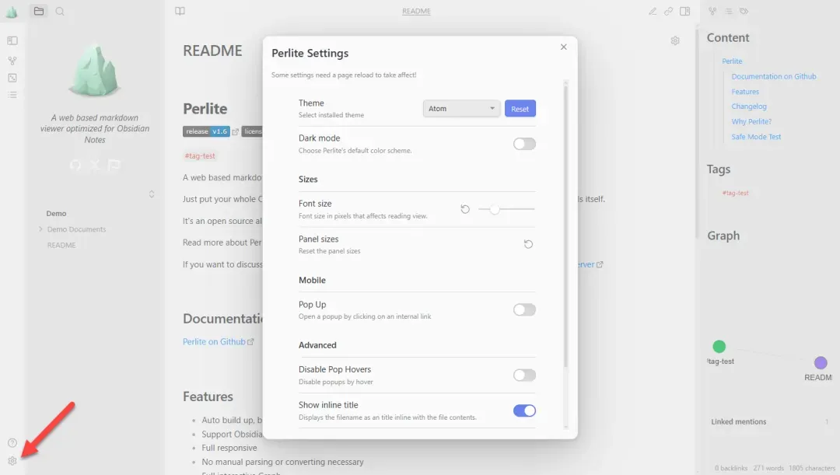Click the edit pencil icon in header
840x475 pixels.
point(653,11)
